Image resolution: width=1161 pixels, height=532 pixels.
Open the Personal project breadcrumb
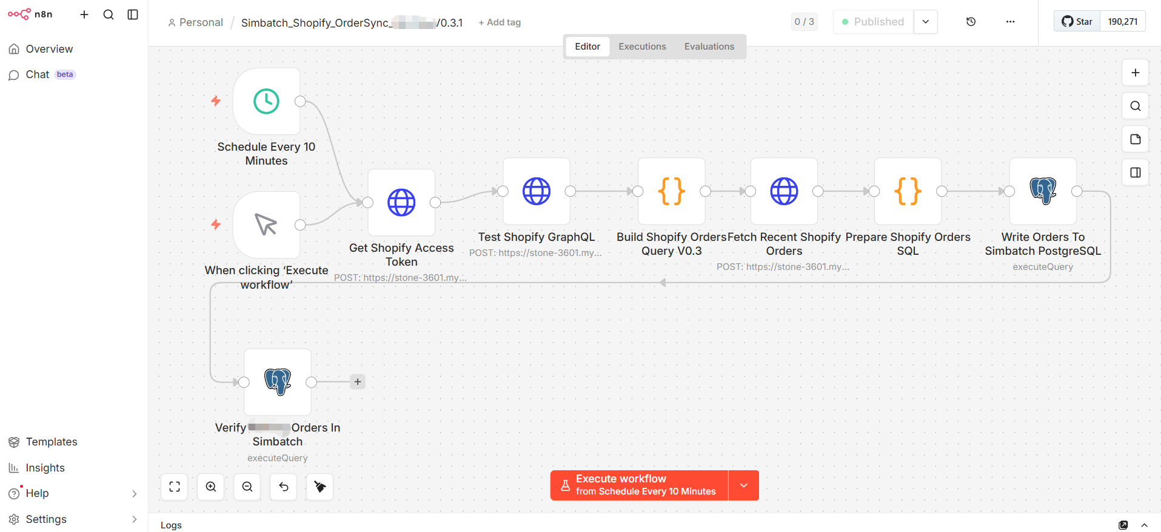coord(196,22)
